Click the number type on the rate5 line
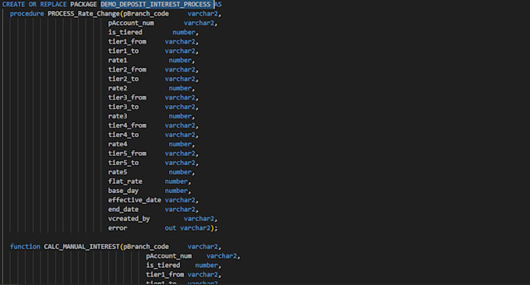Viewport: 530px width, 285px height. (180, 172)
